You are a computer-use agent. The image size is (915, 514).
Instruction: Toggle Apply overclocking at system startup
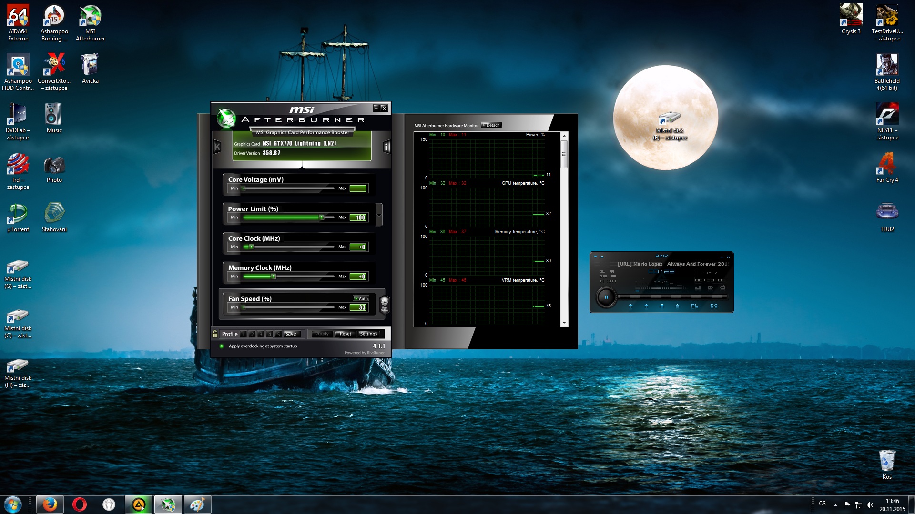point(222,346)
